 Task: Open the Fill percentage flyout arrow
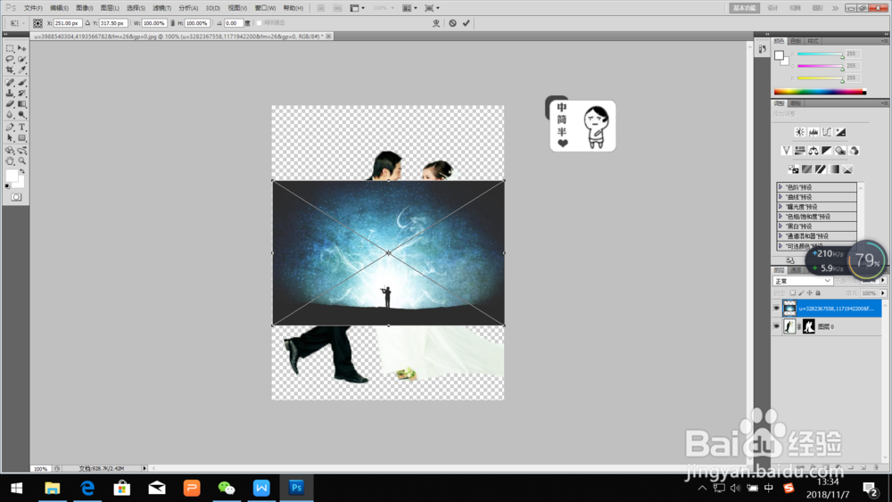coord(883,293)
